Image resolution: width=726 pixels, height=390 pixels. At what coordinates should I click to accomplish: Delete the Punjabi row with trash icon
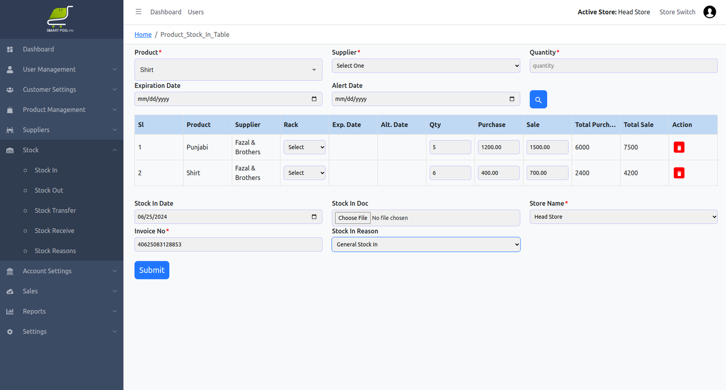(x=679, y=147)
